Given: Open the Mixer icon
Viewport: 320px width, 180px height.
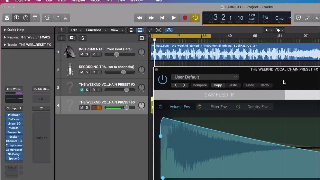Looking at the screenshot, I should (56, 18).
